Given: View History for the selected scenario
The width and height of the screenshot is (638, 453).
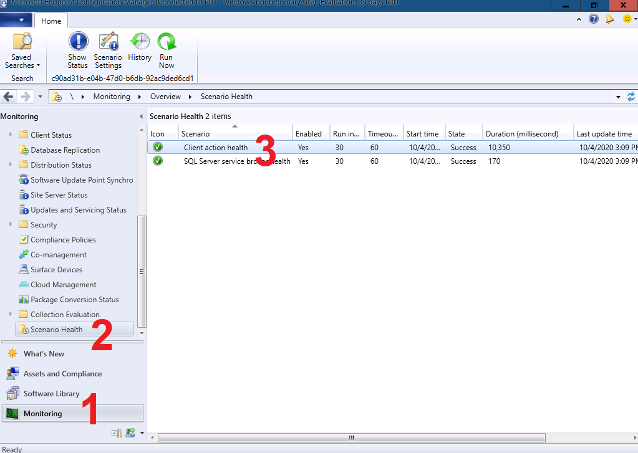Looking at the screenshot, I should [140, 47].
